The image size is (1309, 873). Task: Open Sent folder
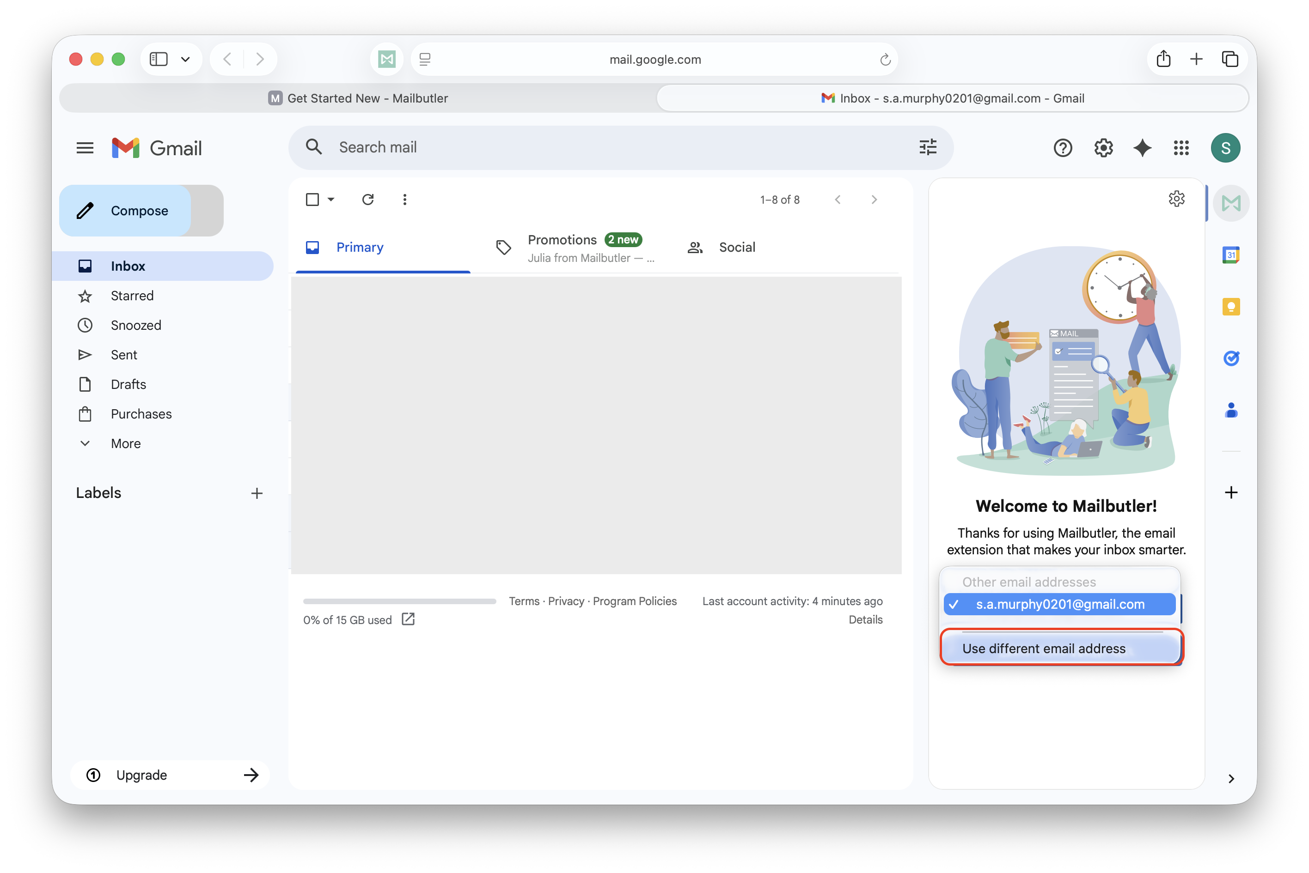click(x=163, y=355)
